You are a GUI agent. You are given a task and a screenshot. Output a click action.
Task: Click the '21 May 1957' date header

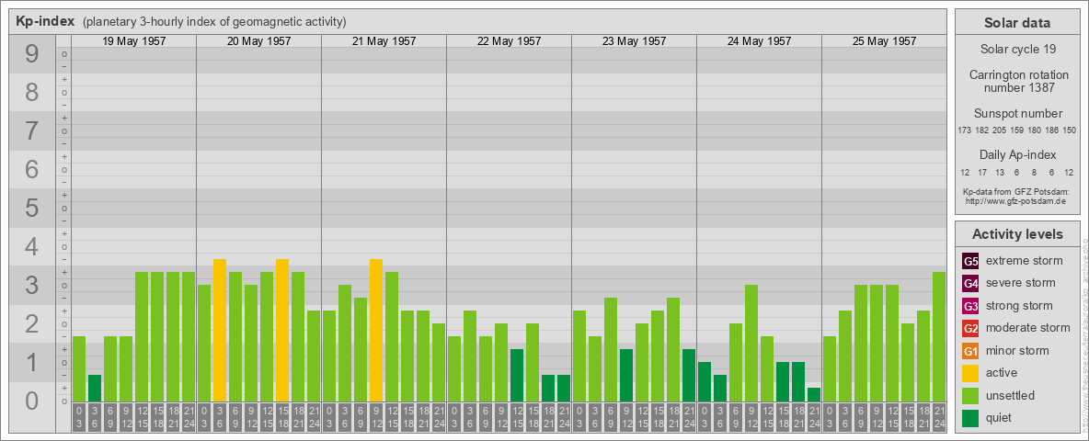pyautogui.click(x=384, y=41)
